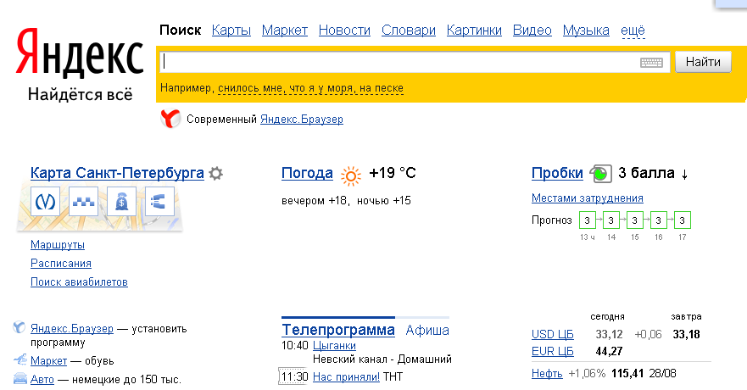The width and height of the screenshot is (747, 390).
Task: Open the money bag ATM icon
Action: 121,202
